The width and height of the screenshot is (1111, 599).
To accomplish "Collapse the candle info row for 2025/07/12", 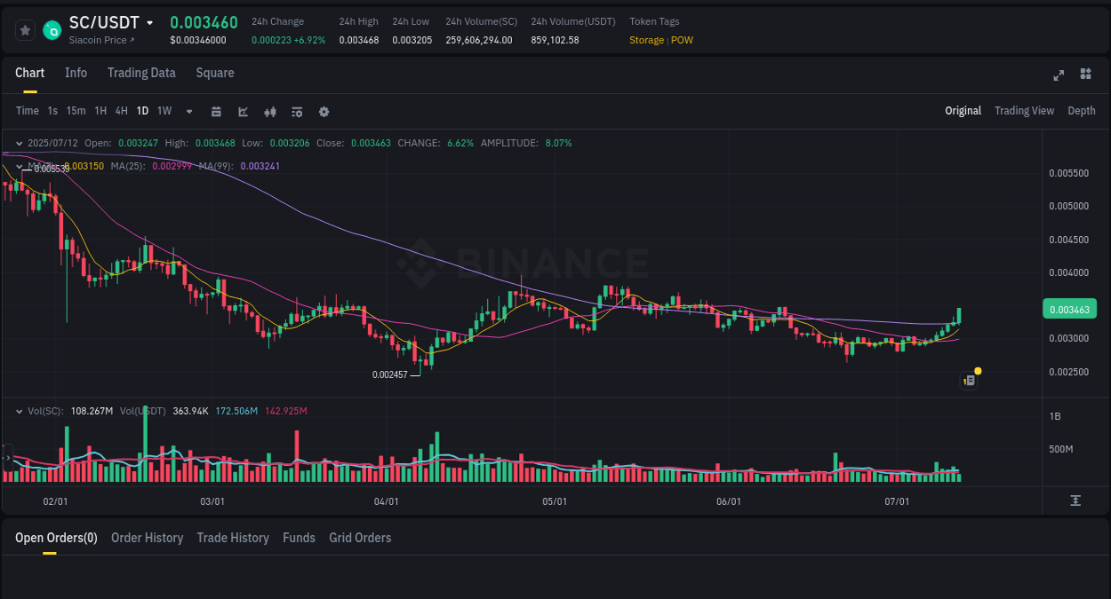I will coord(19,143).
